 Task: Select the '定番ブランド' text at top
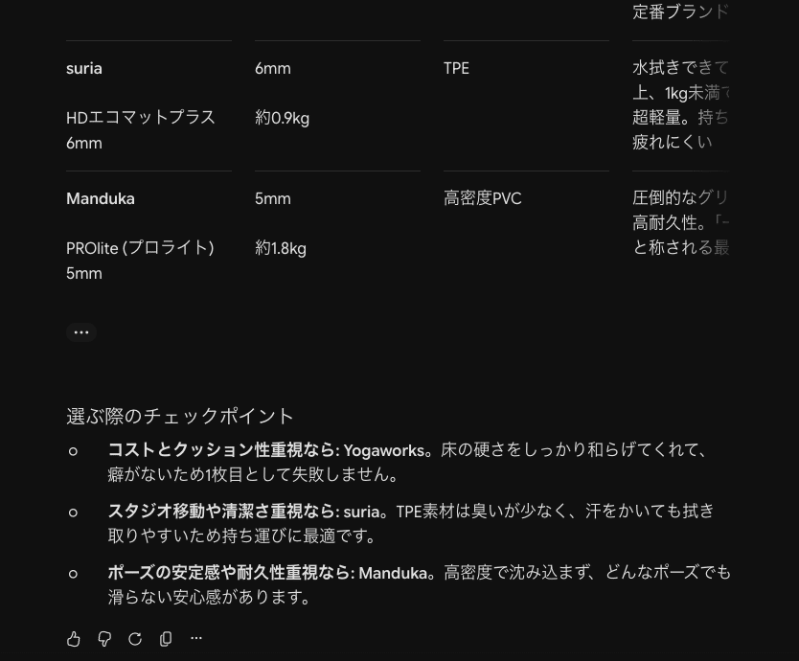[680, 11]
